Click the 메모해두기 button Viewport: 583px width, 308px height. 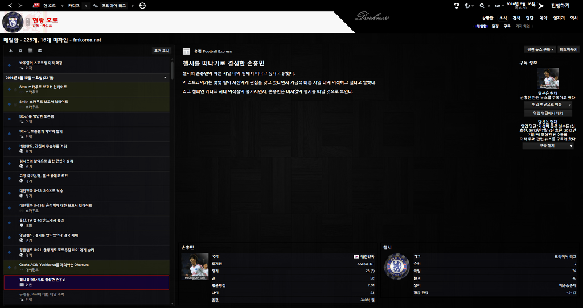tap(569, 49)
